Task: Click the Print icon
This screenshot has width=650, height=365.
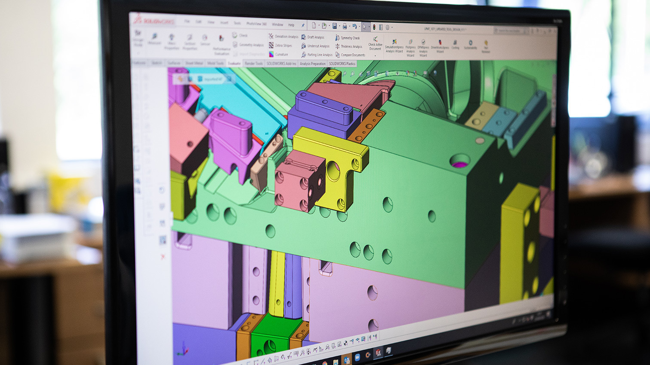Action: point(345,26)
